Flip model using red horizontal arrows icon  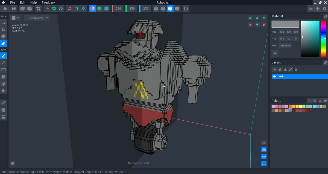click(70, 8)
